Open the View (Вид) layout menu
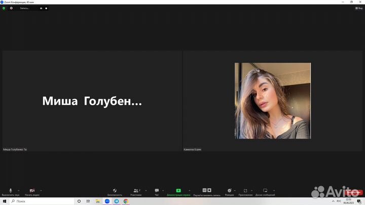This screenshot has width=365, height=205. (359, 8)
